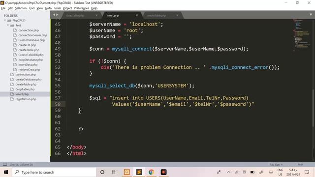Close the insert.php tab
The width and height of the screenshot is (315, 177).
click(137, 15)
